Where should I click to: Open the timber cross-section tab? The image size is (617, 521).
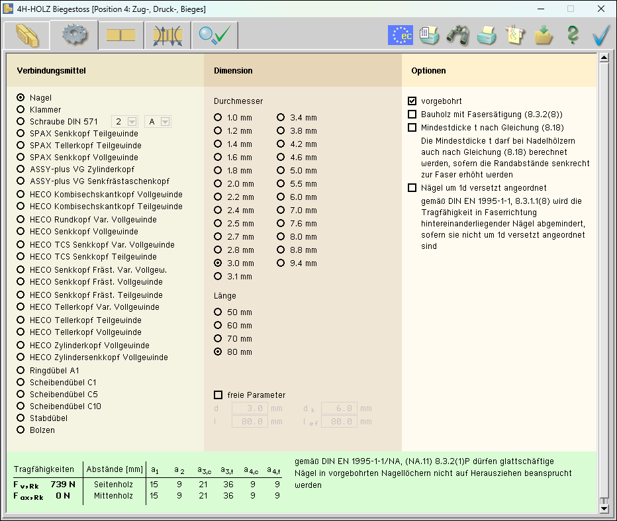[28, 35]
